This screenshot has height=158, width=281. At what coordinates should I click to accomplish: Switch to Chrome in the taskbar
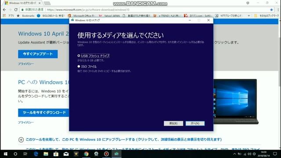(86, 154)
